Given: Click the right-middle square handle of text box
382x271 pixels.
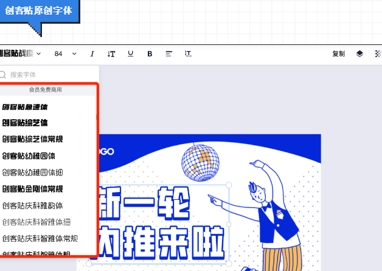Looking at the screenshot, I should 229,224.
